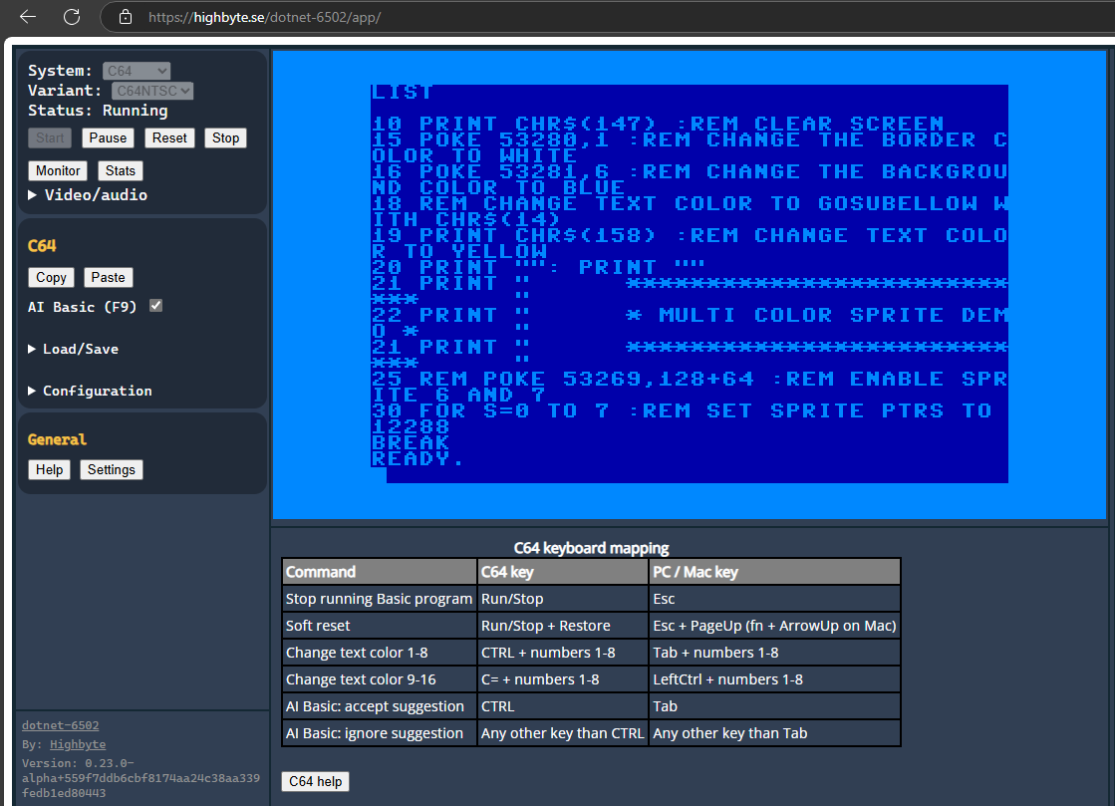Viewport: 1115px width, 806px height.
Task: Expand the Load/Save section
Action: point(74,349)
